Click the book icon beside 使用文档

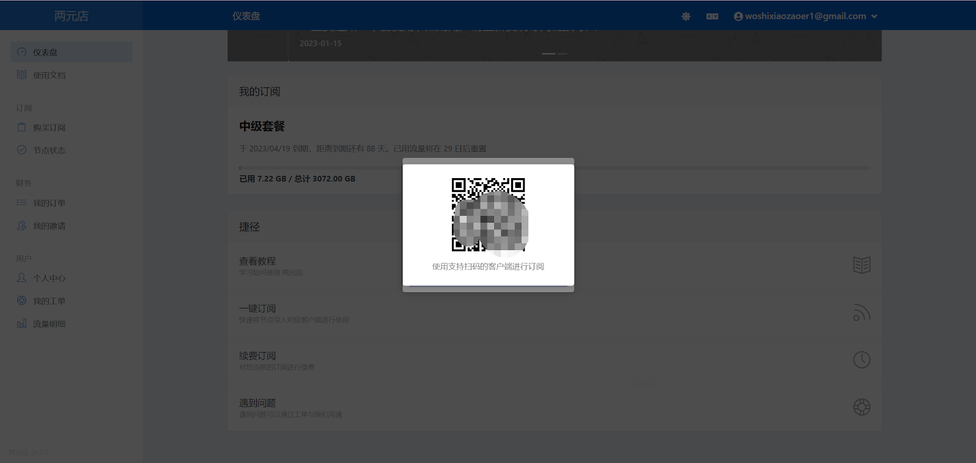click(22, 74)
